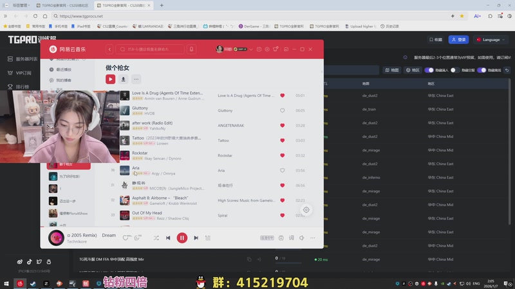
Task: Toggle the bookmark star for this page
Action: (462, 16)
